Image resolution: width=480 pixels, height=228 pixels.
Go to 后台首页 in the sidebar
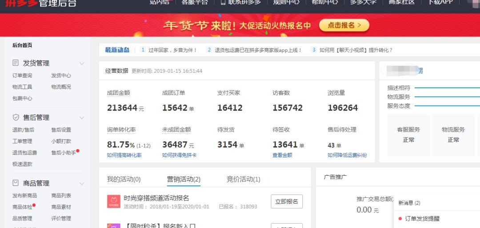click(x=22, y=45)
